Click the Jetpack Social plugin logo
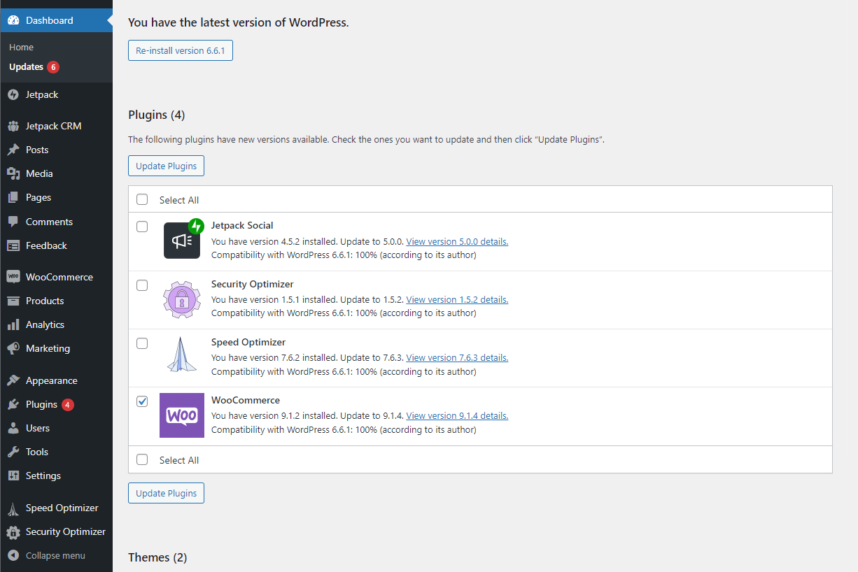 click(x=183, y=238)
